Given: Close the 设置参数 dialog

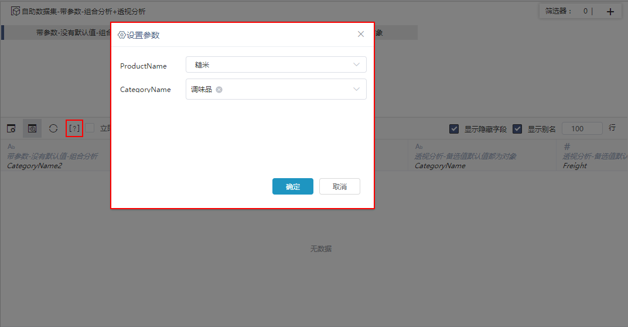Looking at the screenshot, I should [x=361, y=34].
